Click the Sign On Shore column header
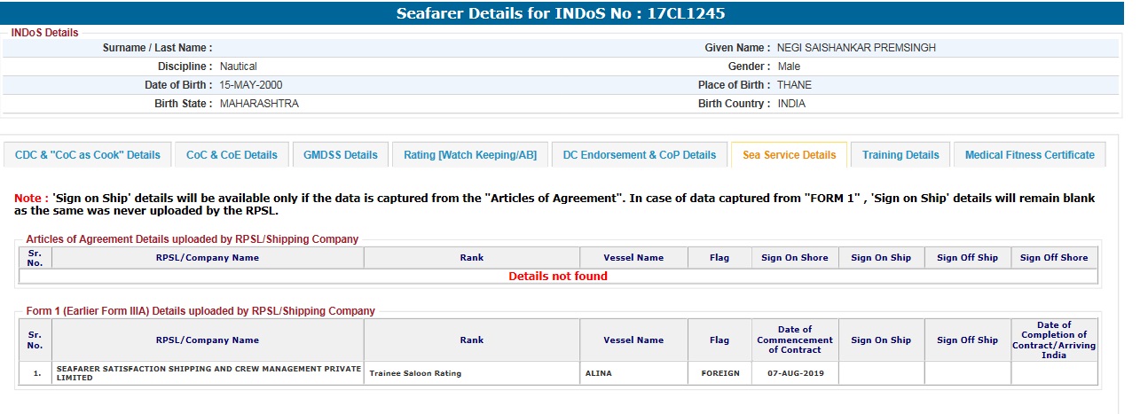The width and height of the screenshot is (1140, 414). click(795, 258)
